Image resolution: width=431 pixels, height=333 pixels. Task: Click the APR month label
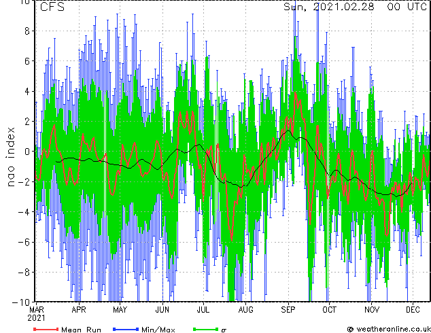point(79,310)
